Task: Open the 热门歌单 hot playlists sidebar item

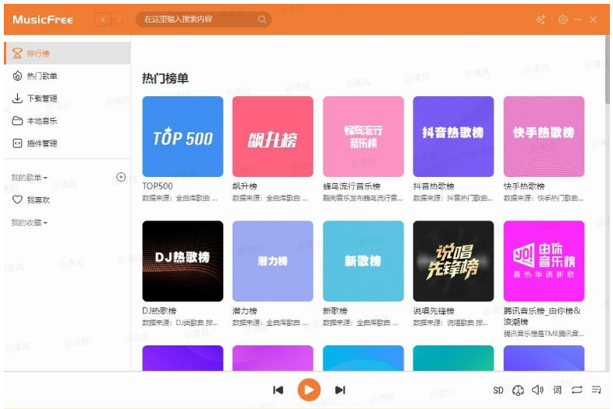Action: [68, 76]
